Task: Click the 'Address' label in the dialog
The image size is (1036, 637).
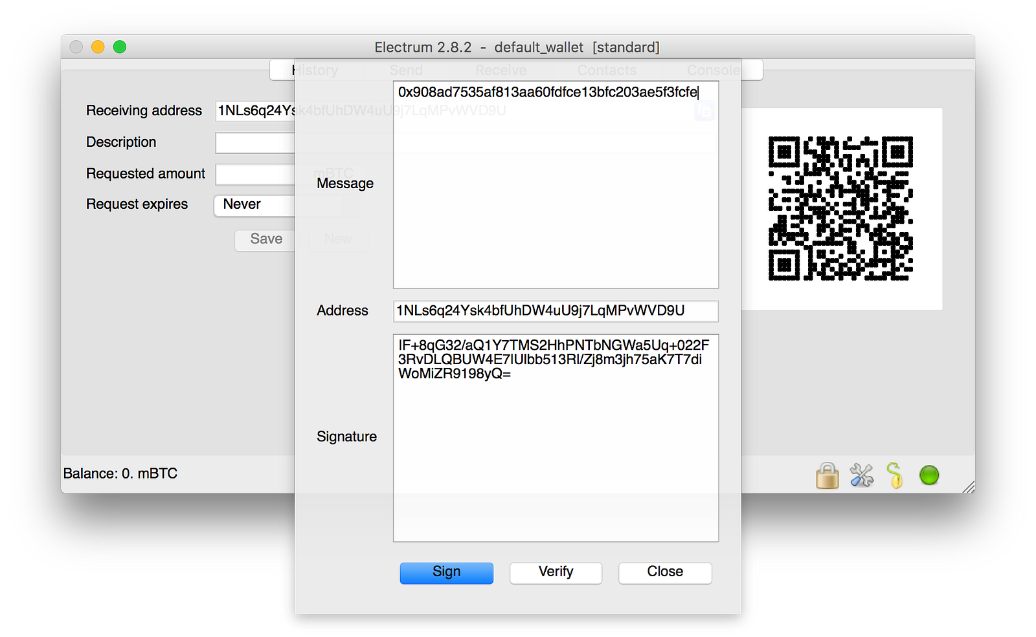Action: (x=343, y=311)
